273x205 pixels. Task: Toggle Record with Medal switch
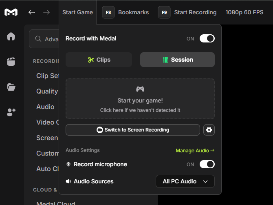207,38
